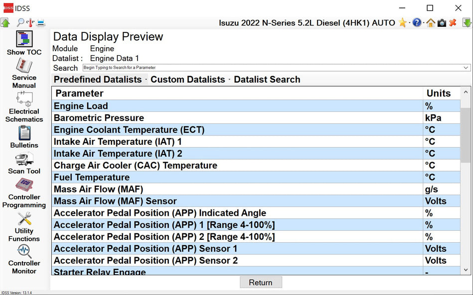
Task: Click the home icon in top toolbar
Action: point(430,23)
